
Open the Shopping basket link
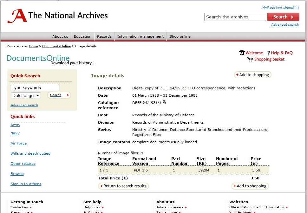click(x=269, y=59)
